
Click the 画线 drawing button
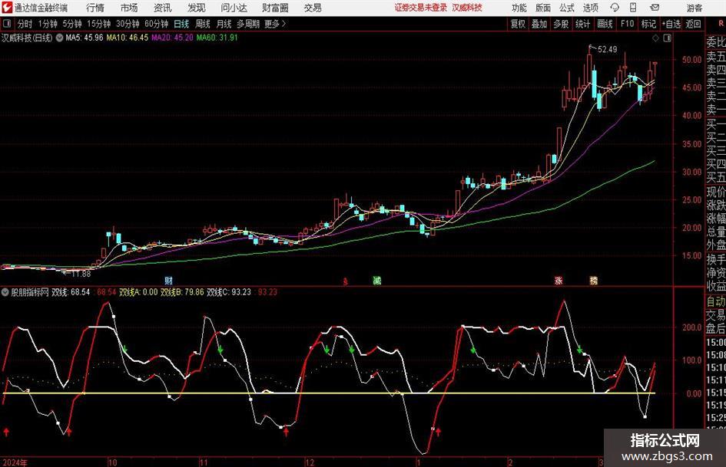pos(605,24)
